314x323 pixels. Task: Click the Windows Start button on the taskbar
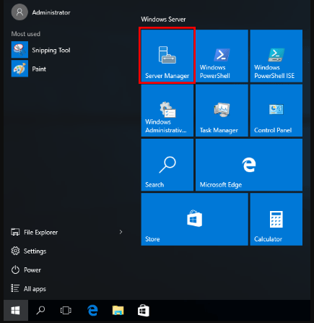[x=16, y=311]
